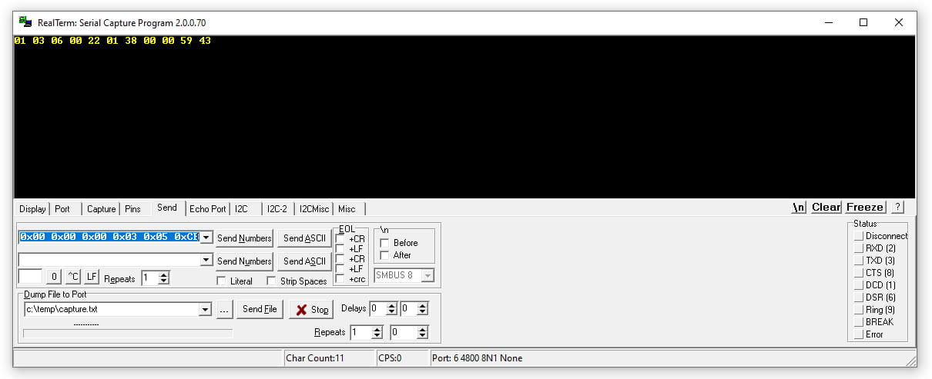932x379 pixels.
Task: Expand the 0x00 0x00 send string dropdown
Action: [x=206, y=238]
